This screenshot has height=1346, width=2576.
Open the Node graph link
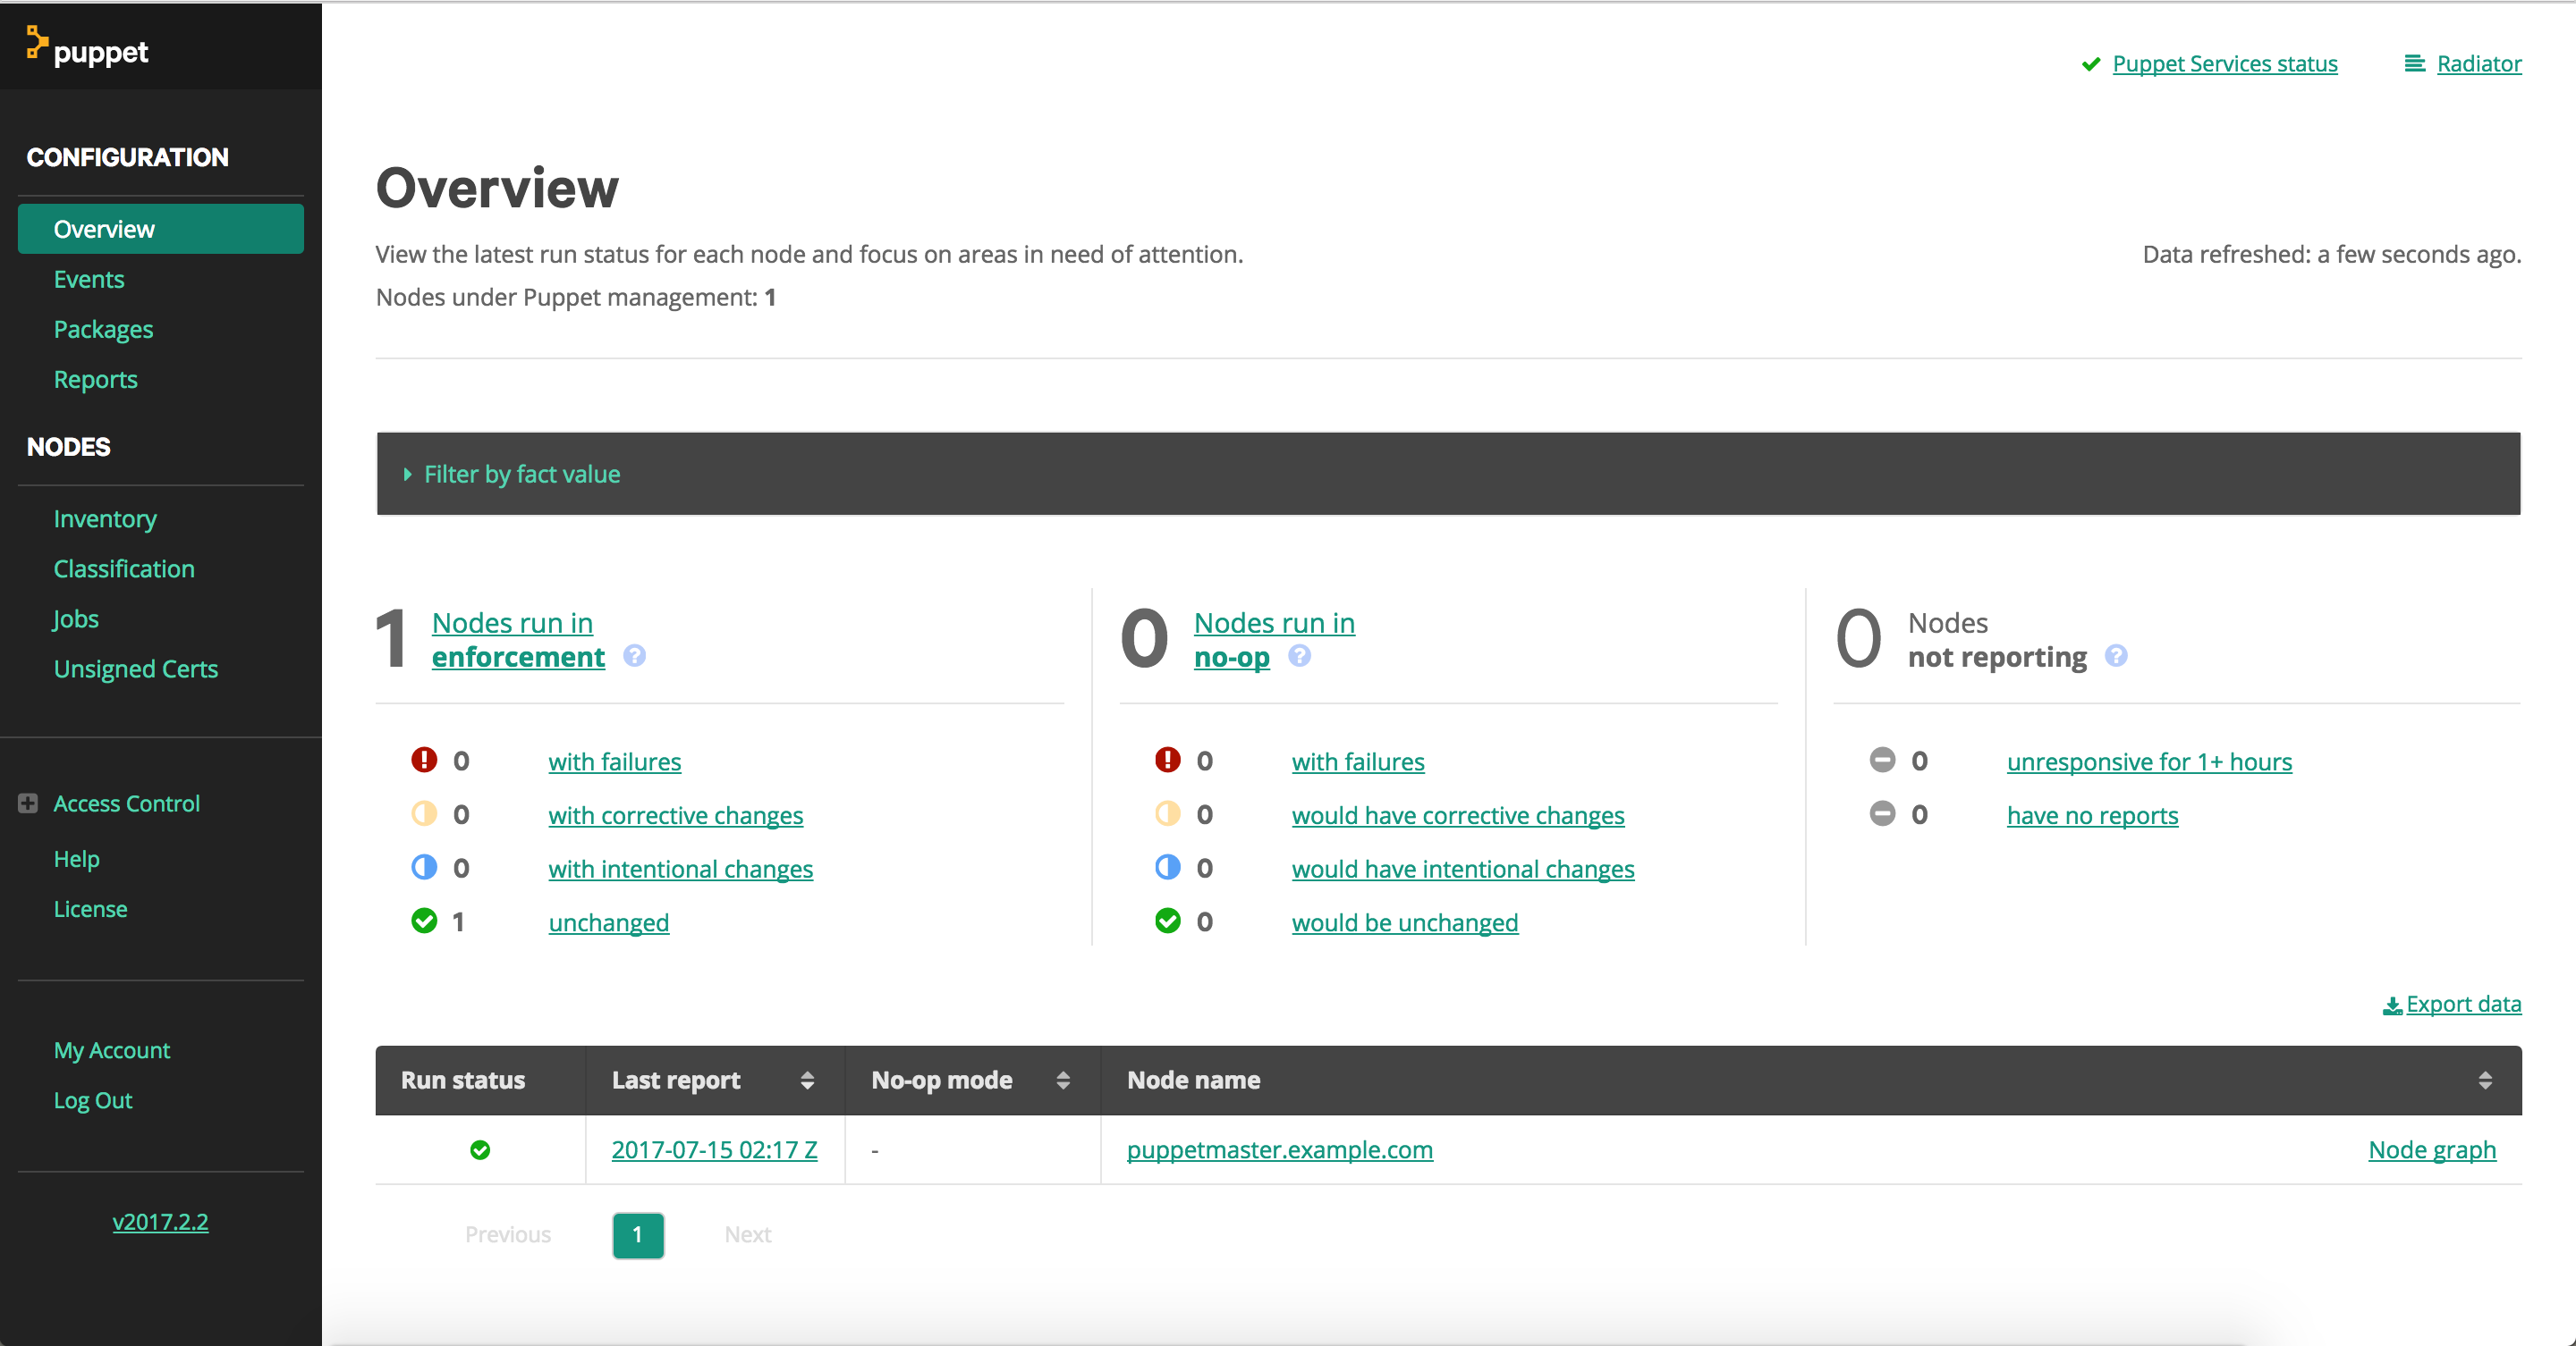(x=2431, y=1150)
